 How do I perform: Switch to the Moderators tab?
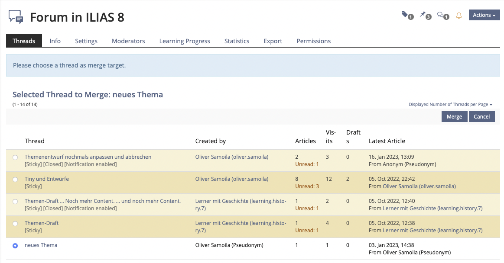click(128, 41)
